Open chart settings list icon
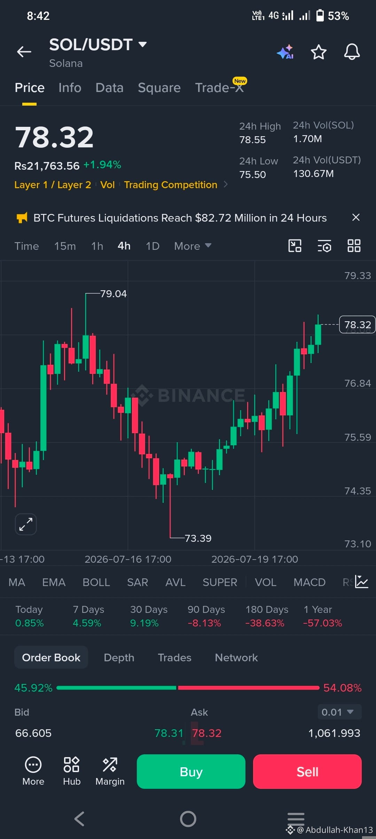 [x=324, y=246]
